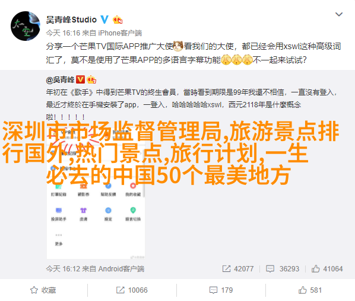The width and height of the screenshot is (355, 301).
Task: Open the 179 comments section
Action: pos(221,290)
